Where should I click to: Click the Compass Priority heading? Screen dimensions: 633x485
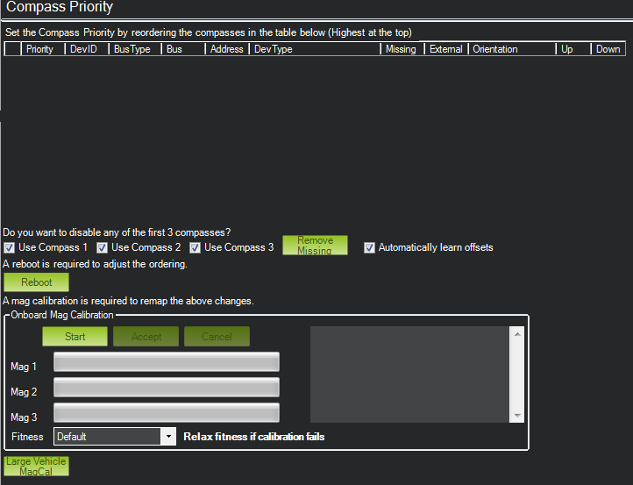60,7
